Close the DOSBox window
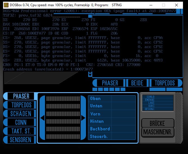The image size is (188, 154). (x=176, y=5)
